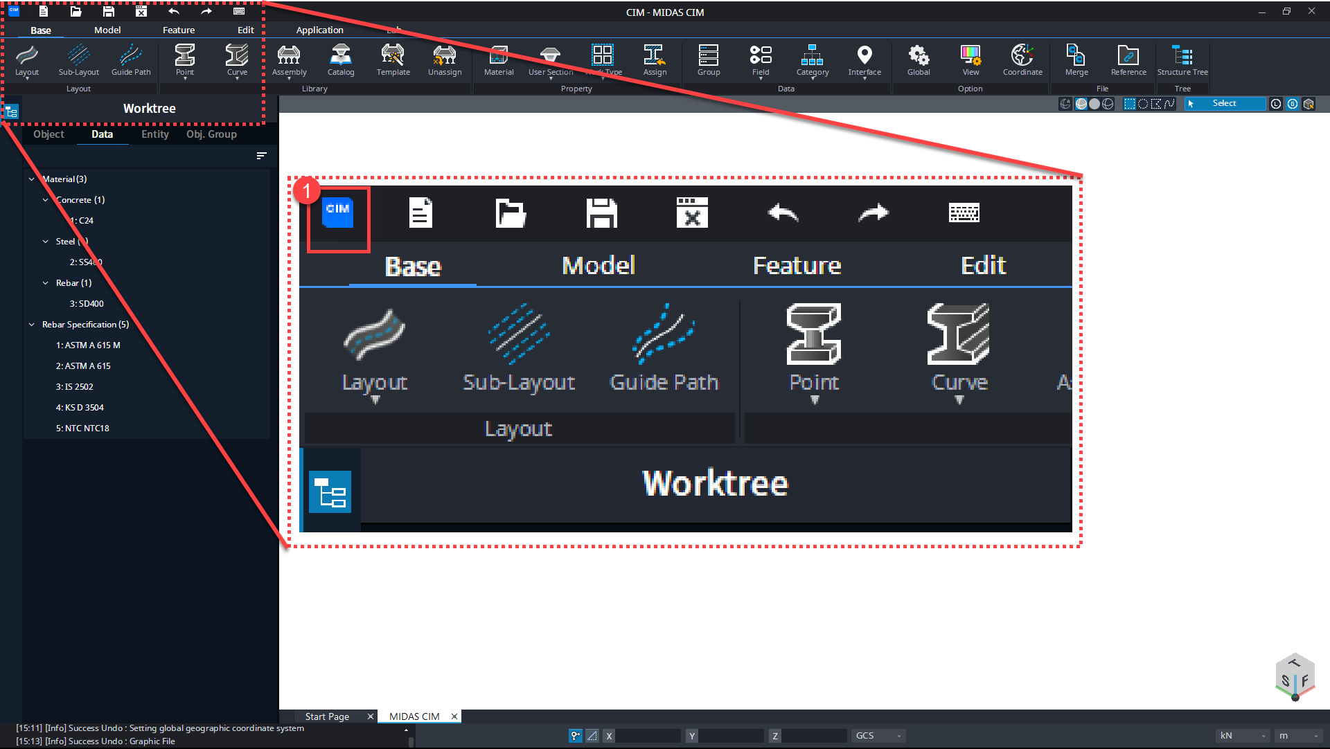Open the kN force unit dropdown
This screenshot has width=1330, height=749.
1243,736
